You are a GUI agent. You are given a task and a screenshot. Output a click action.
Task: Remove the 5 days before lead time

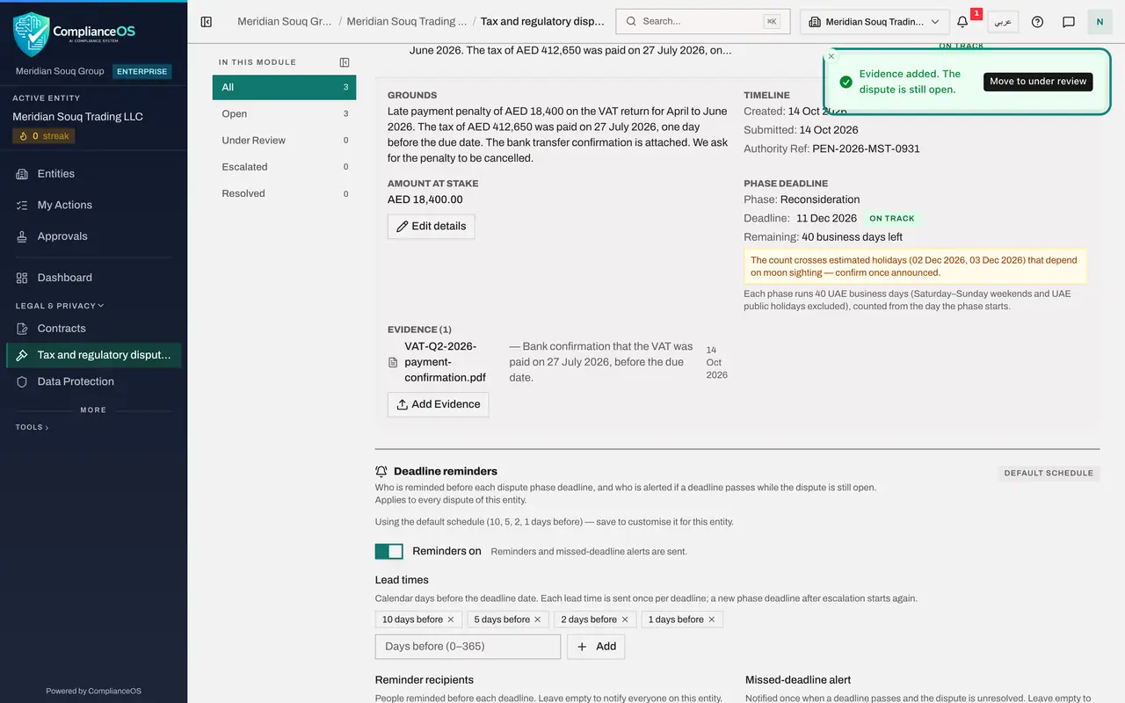(x=538, y=620)
